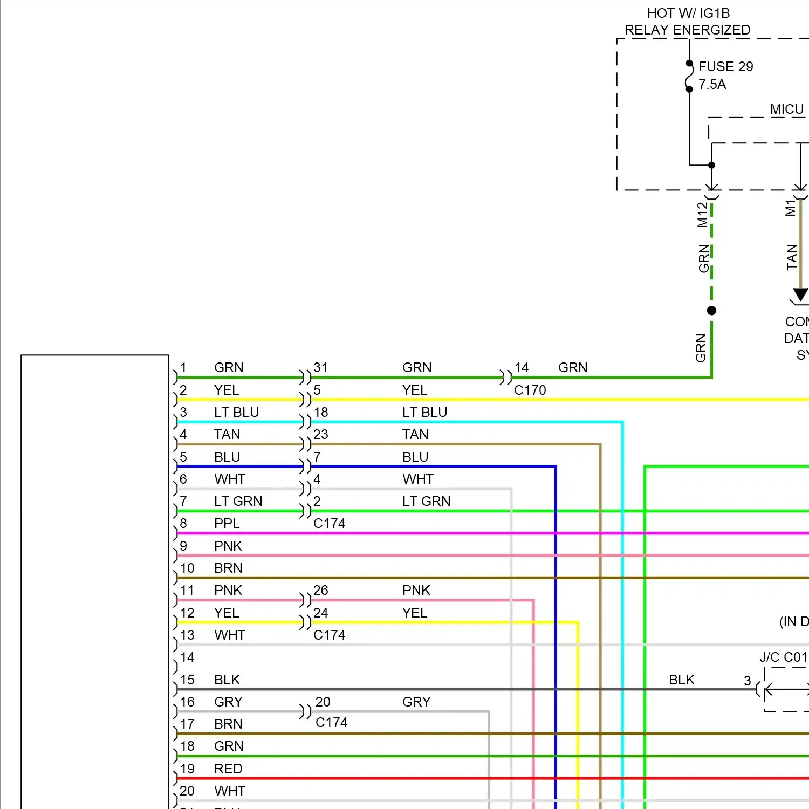Select the BLK label at pin 15
Image resolution: width=809 pixels, height=809 pixels.
coord(227,680)
